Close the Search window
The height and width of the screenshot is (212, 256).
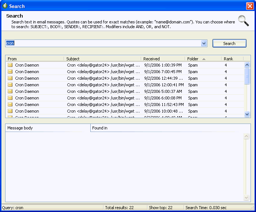(250, 6)
